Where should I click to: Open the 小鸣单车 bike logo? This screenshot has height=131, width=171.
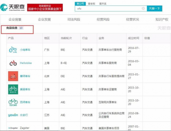[x=13, y=50]
